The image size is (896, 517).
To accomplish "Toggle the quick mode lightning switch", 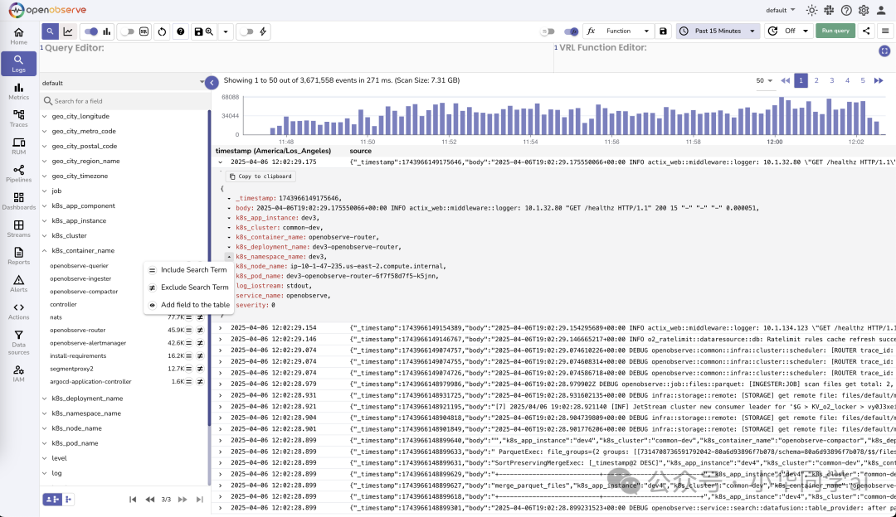I will point(247,31).
